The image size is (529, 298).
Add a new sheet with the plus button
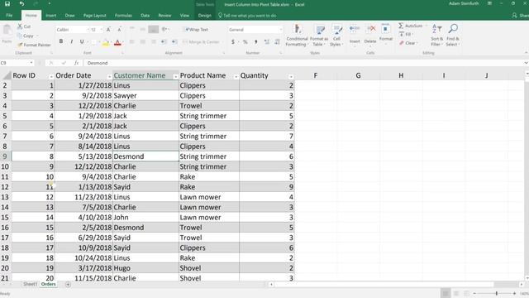point(68,285)
